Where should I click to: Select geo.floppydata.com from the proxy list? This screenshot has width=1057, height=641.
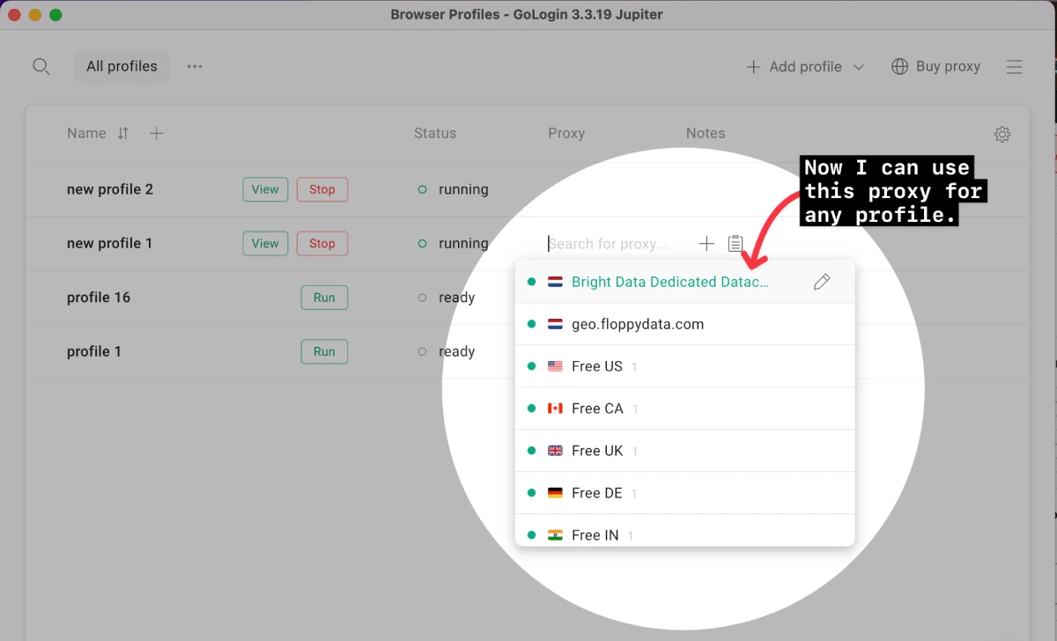pyautogui.click(x=637, y=324)
